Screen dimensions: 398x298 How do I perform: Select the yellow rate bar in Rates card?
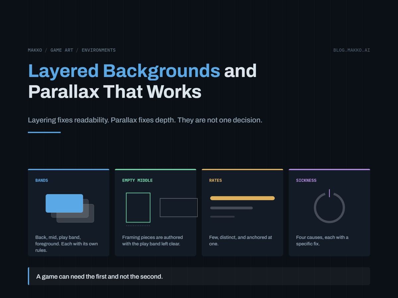[242, 198]
